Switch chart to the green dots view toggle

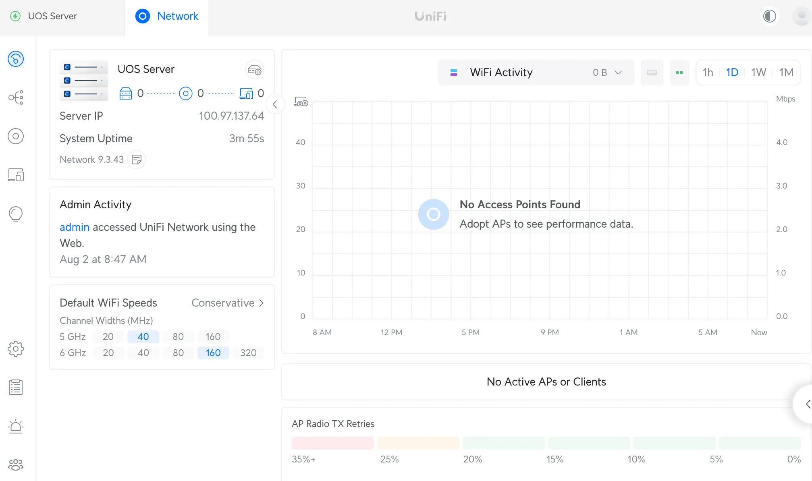[x=679, y=73]
